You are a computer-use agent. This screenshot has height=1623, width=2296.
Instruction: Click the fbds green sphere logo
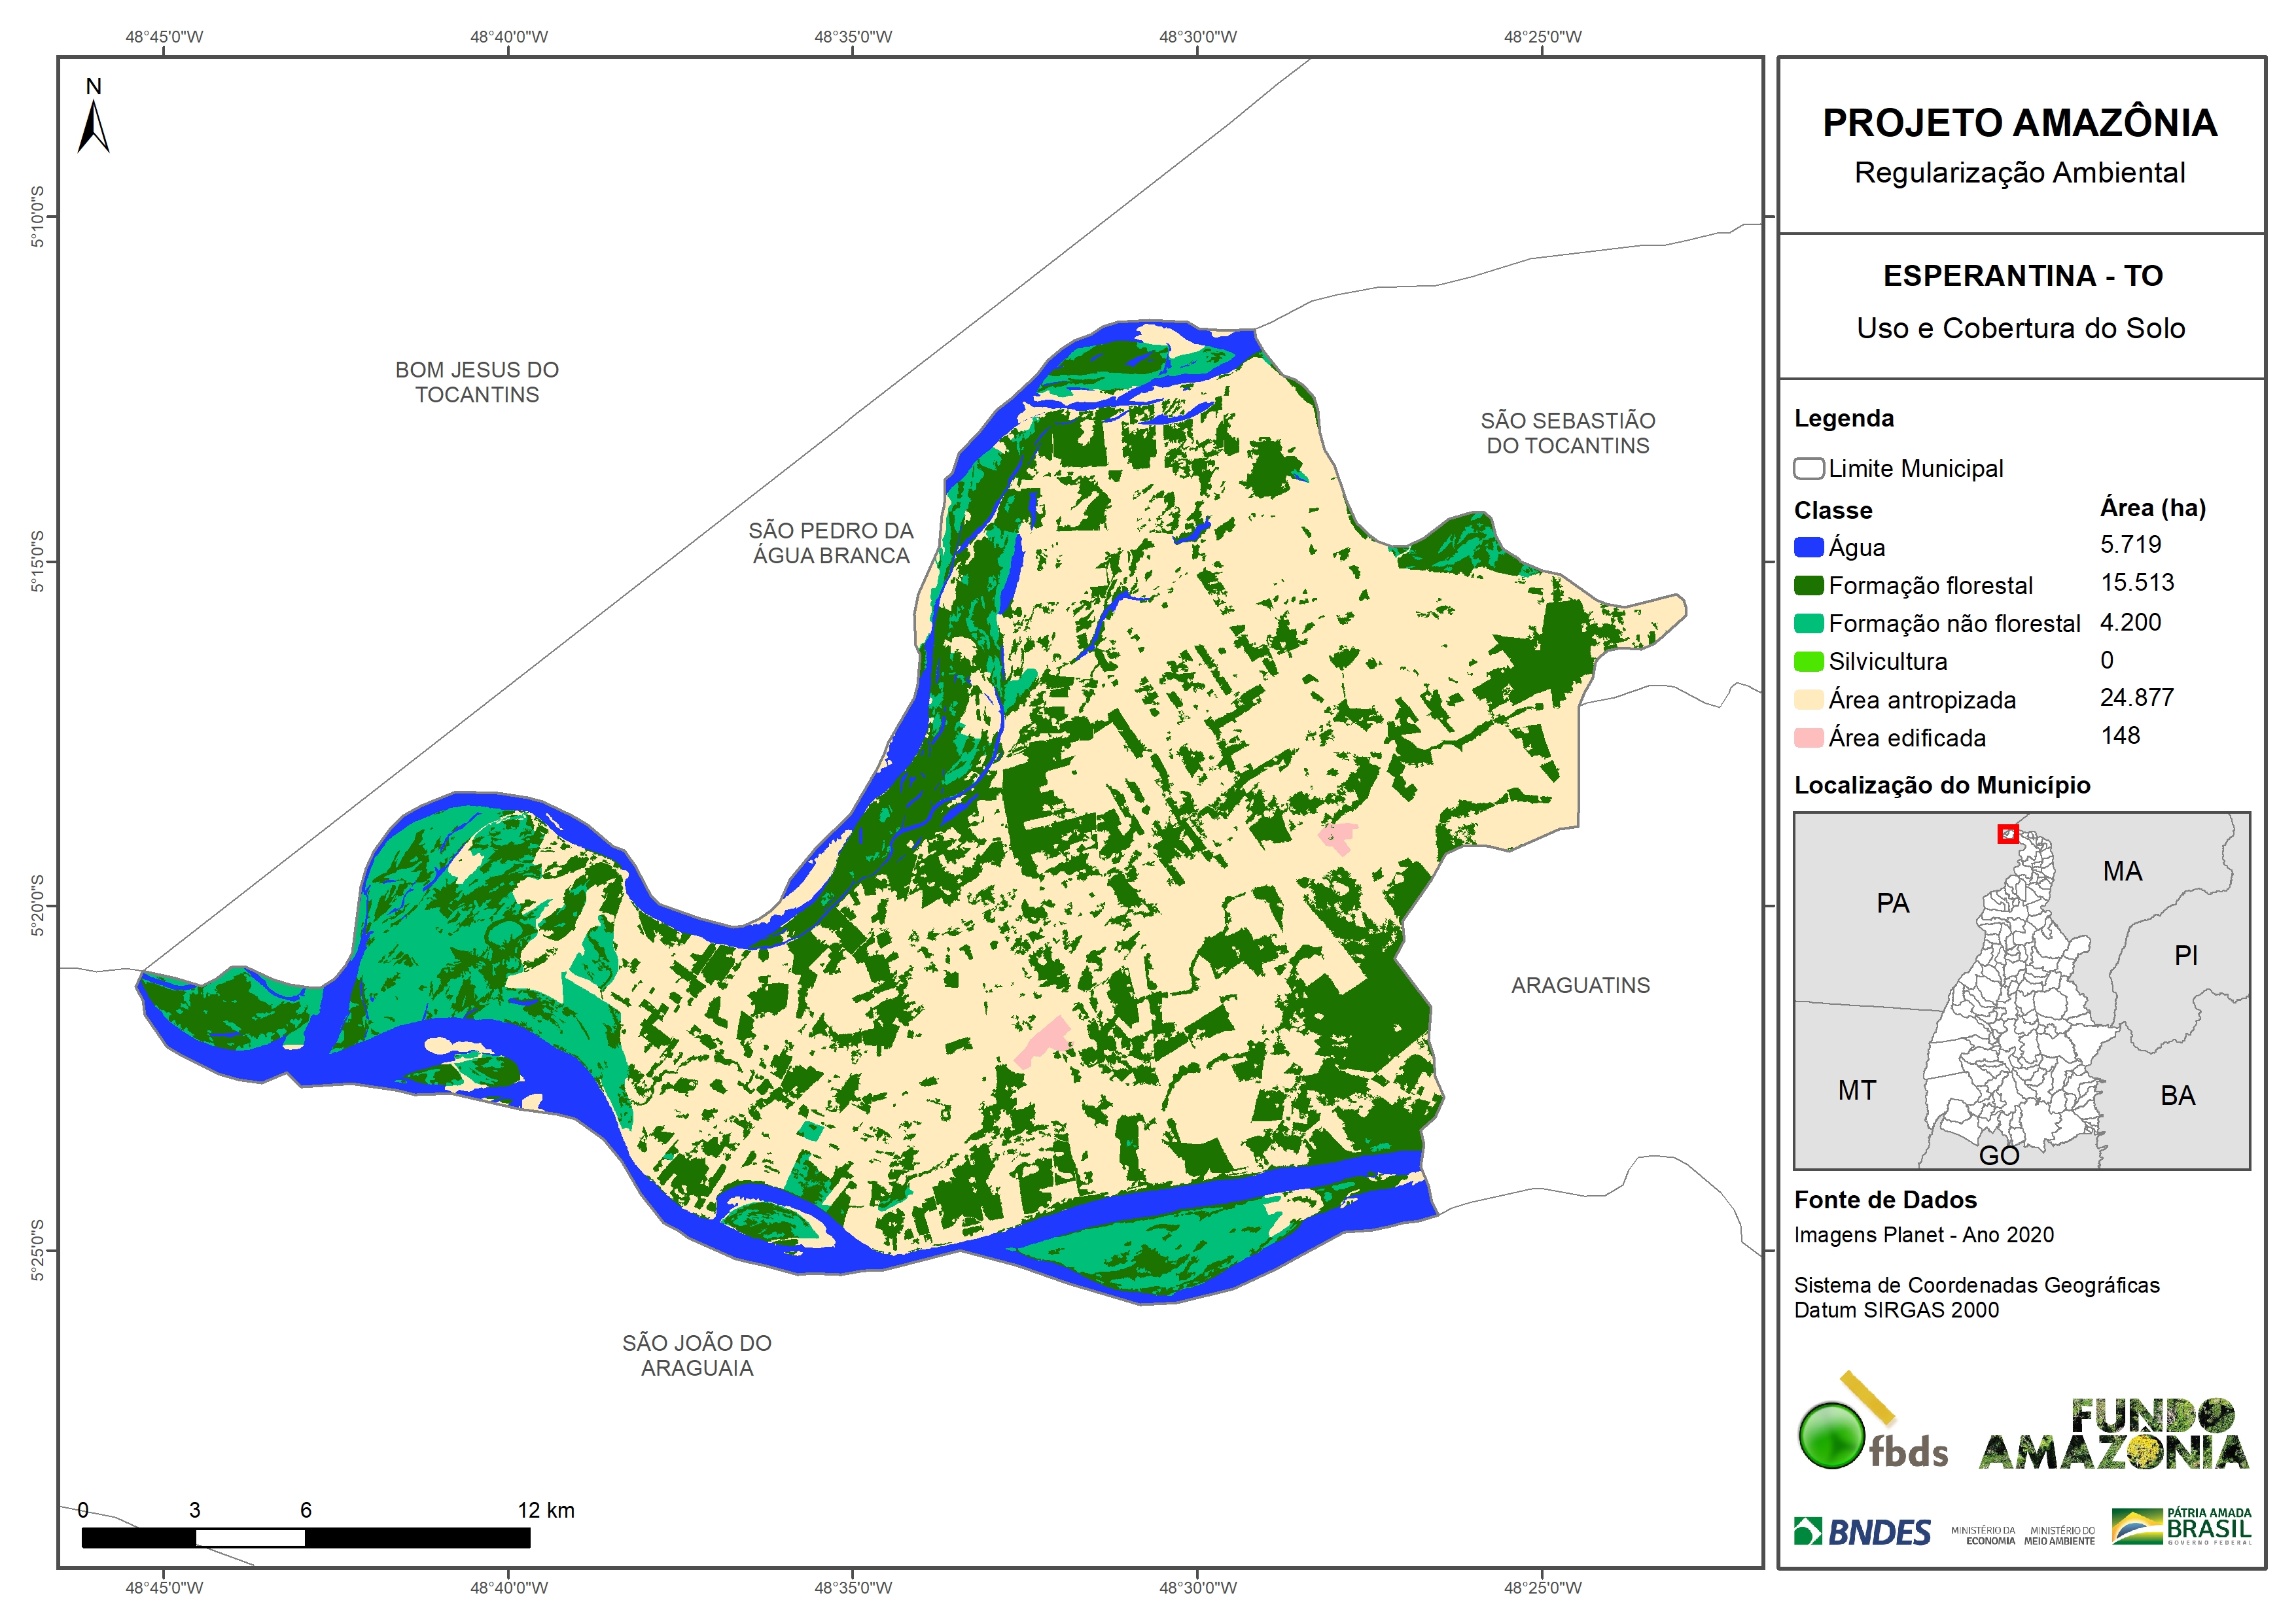pos(1831,1435)
